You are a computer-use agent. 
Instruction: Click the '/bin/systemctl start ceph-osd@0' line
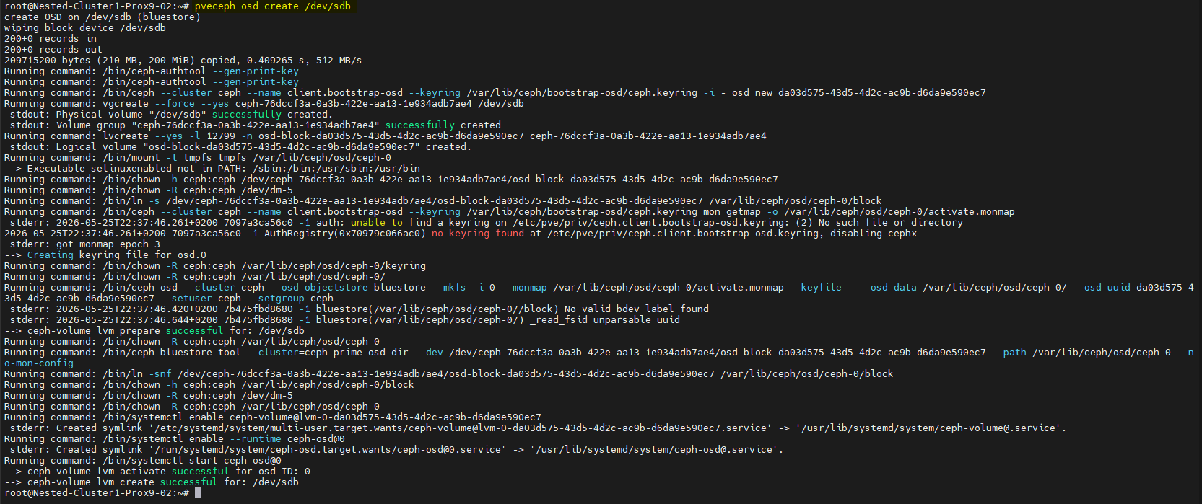coord(143,460)
